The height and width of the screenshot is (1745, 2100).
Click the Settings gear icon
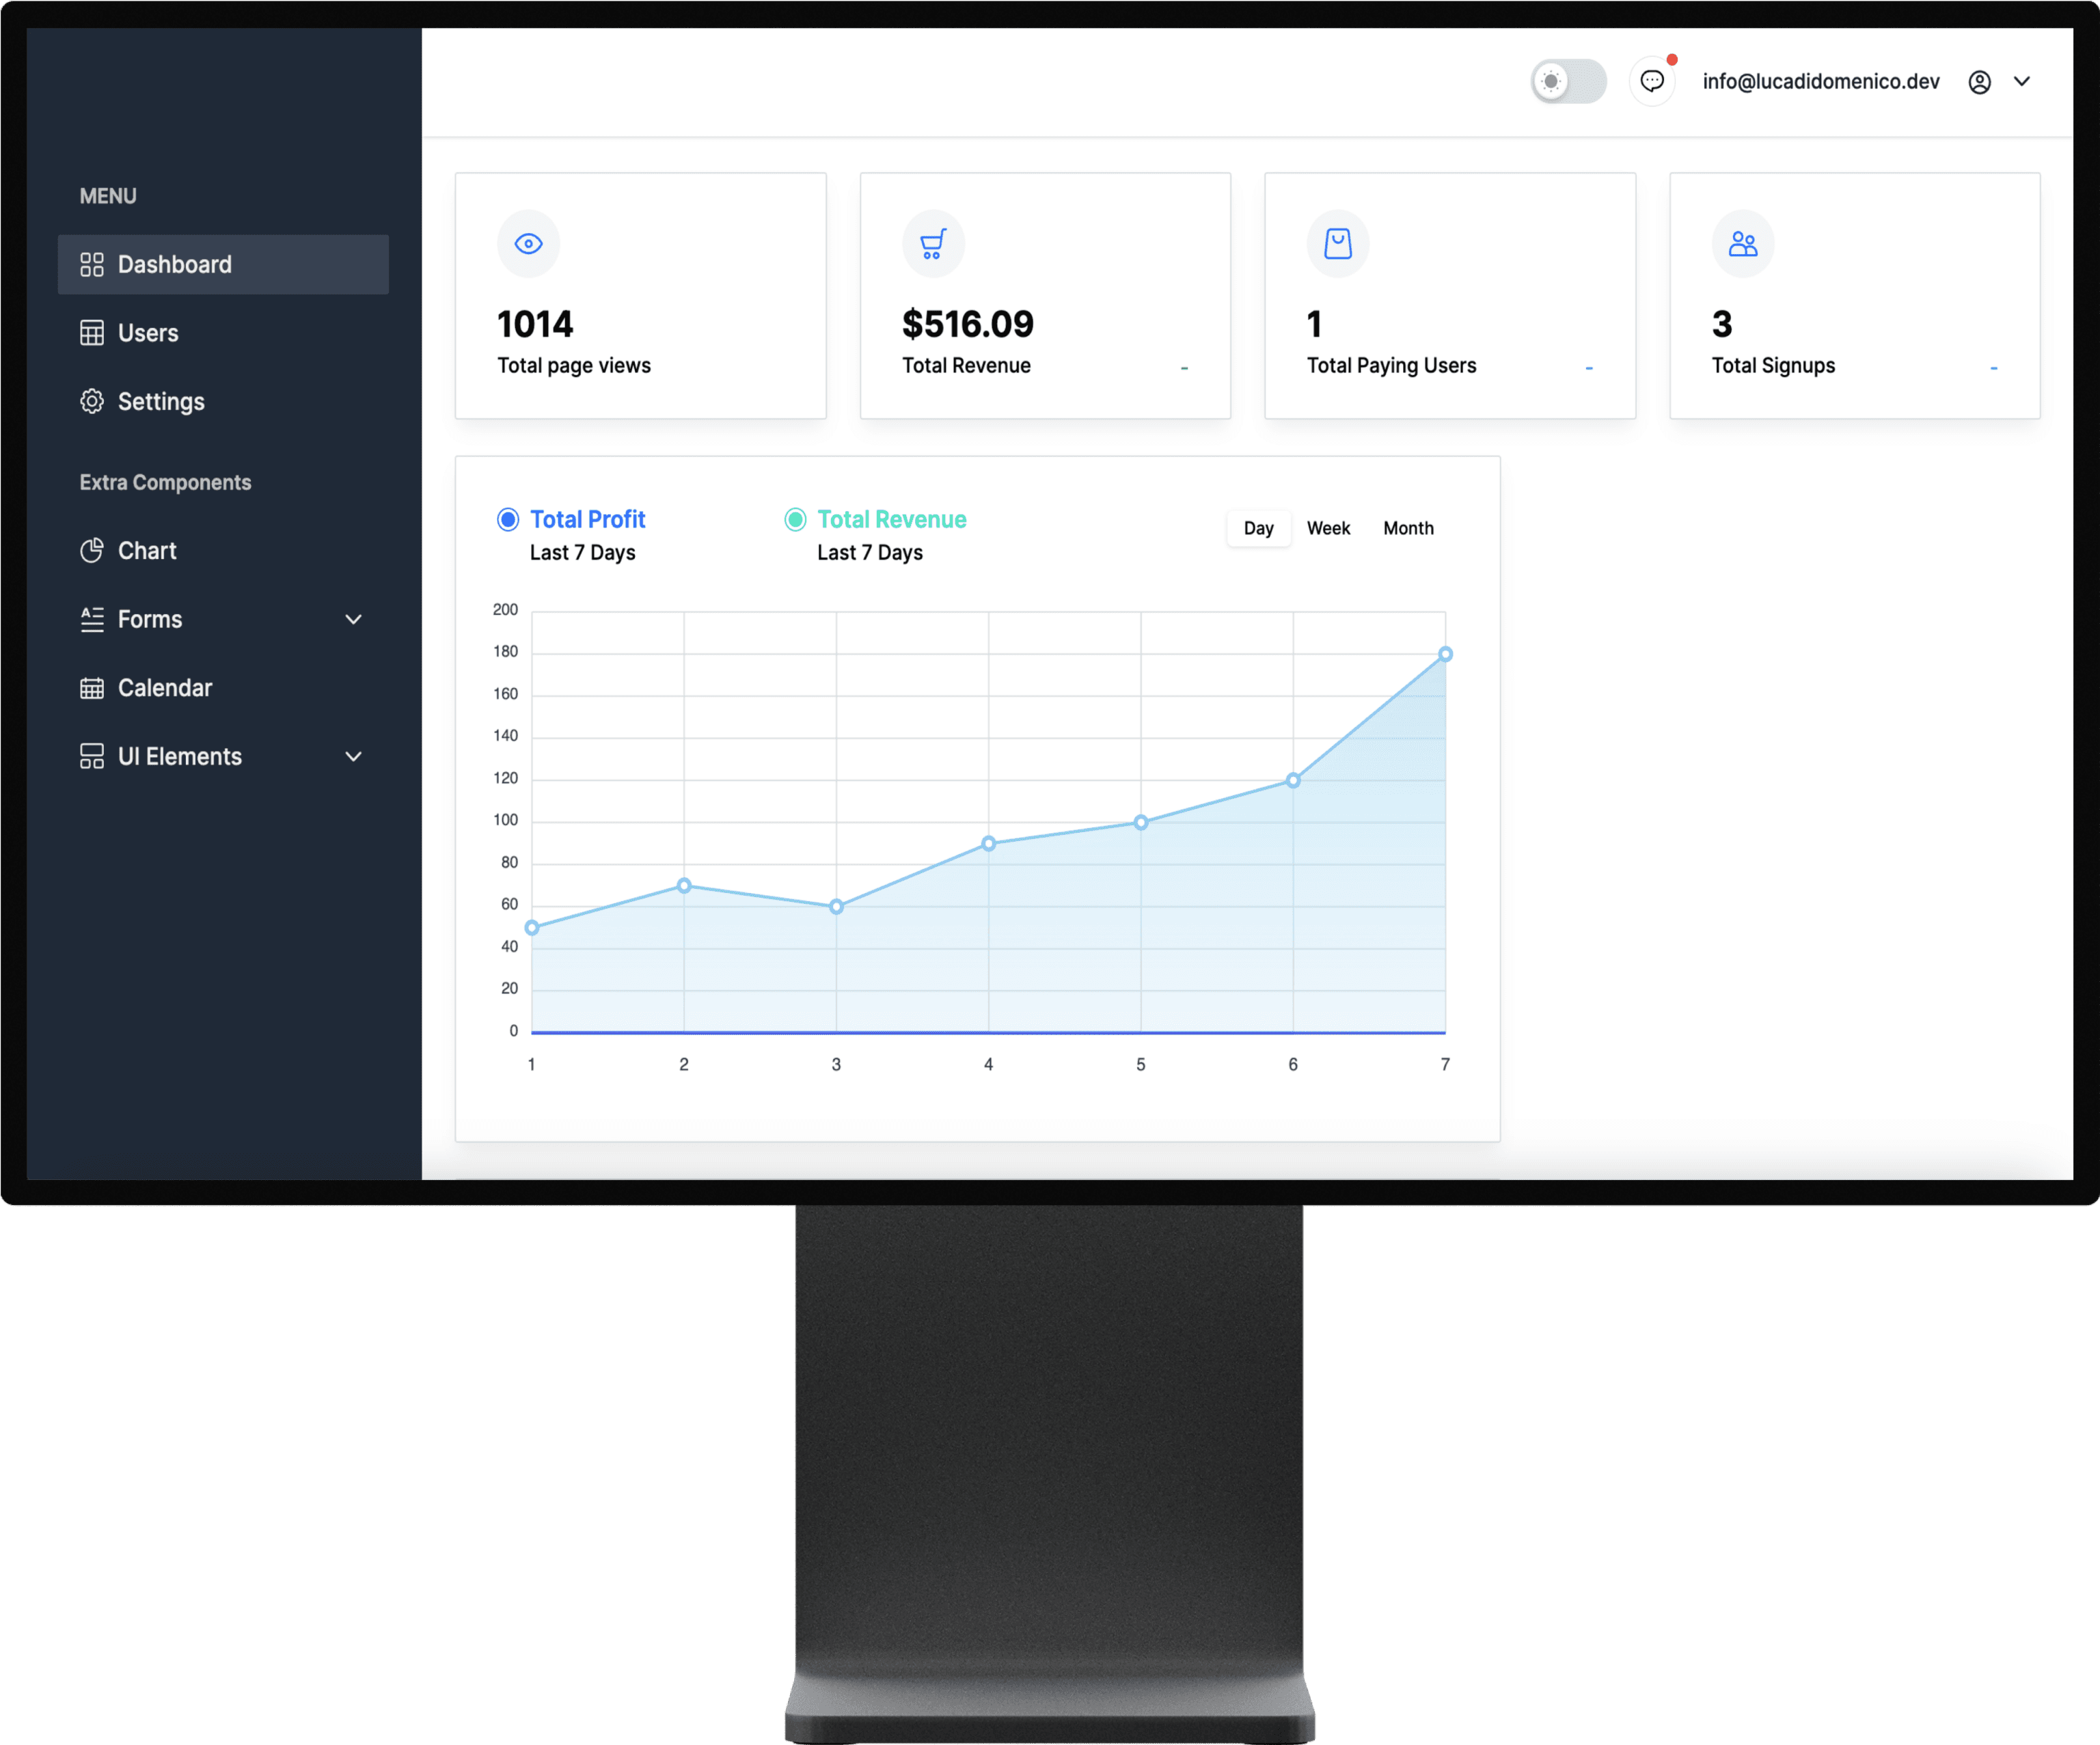tap(91, 401)
